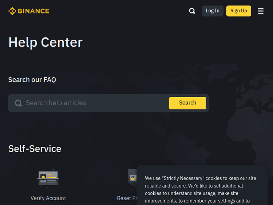Viewport: 273px width, 205px height.
Task: Click the Help Center page heading
Action: [45, 42]
